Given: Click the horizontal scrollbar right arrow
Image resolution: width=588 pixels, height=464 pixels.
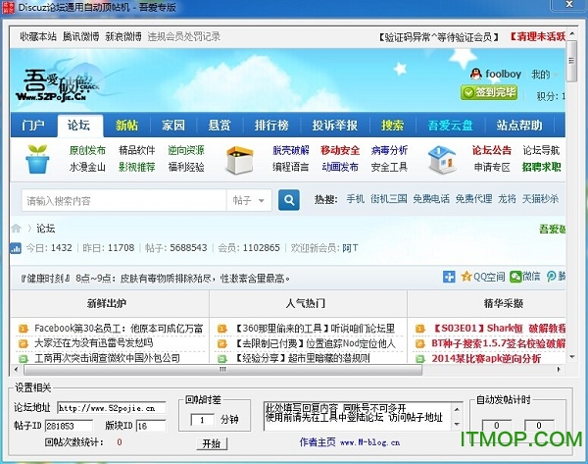Looking at the screenshot, I should point(559,370).
